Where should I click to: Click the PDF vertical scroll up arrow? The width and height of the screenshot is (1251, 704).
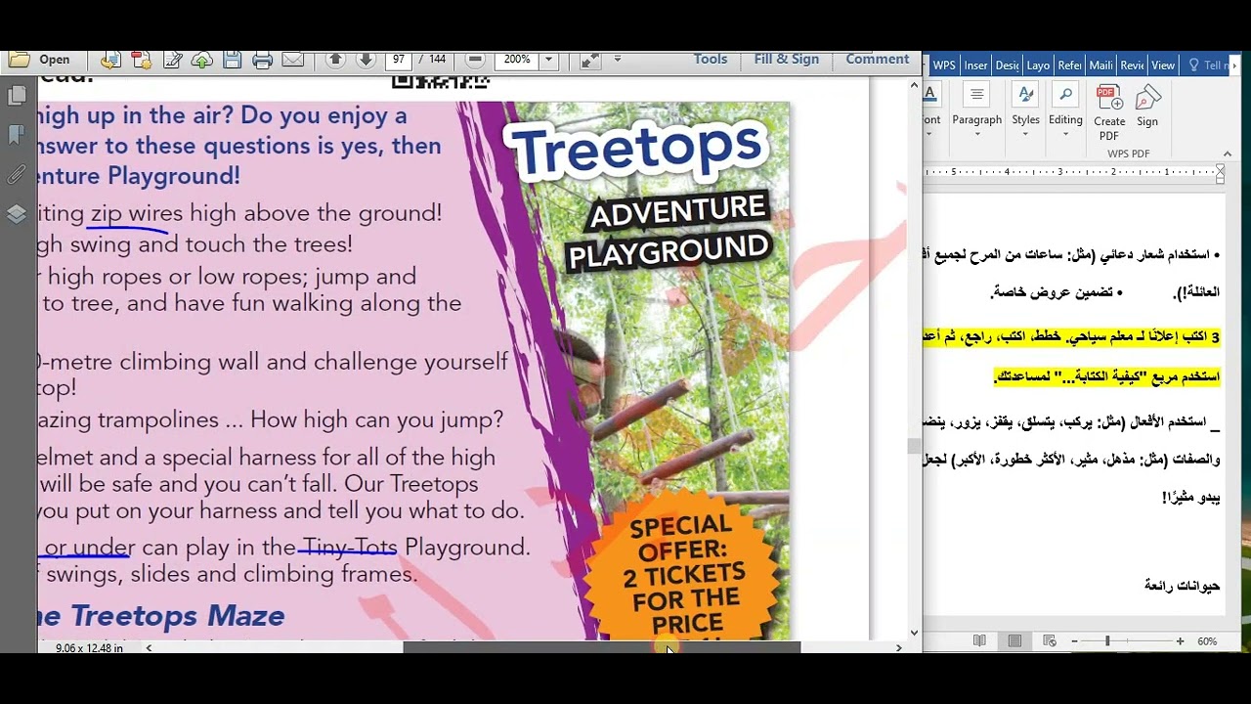[x=914, y=86]
